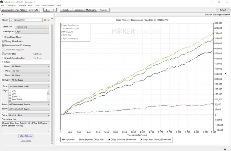Viewport: 231px width, 151px height.
Task: Switch to the Play Poker tab
Action: click(x=20, y=10)
